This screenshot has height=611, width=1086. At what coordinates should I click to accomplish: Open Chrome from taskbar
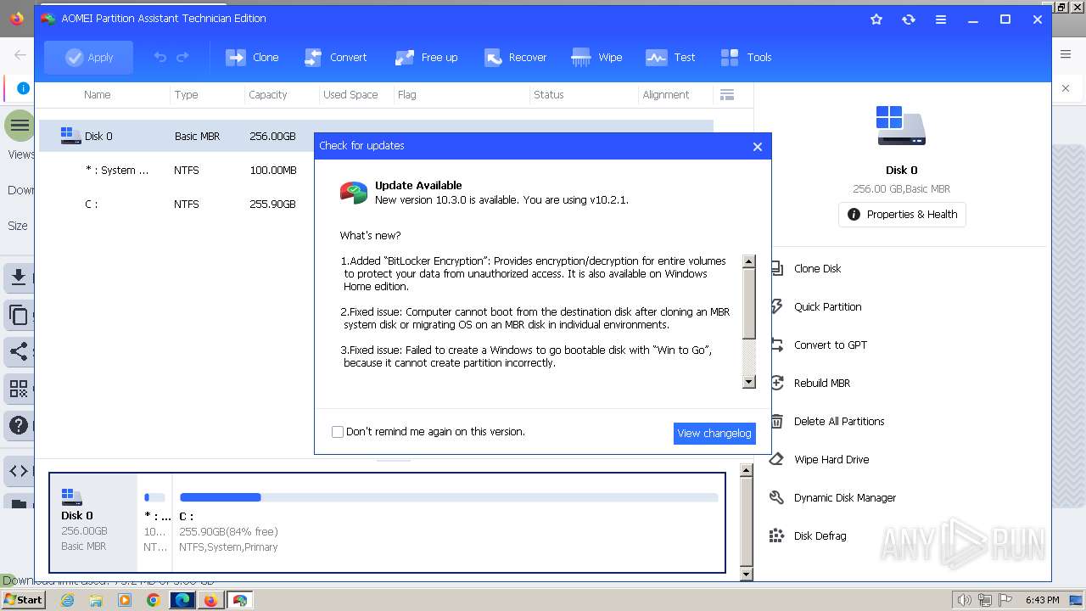click(x=154, y=600)
